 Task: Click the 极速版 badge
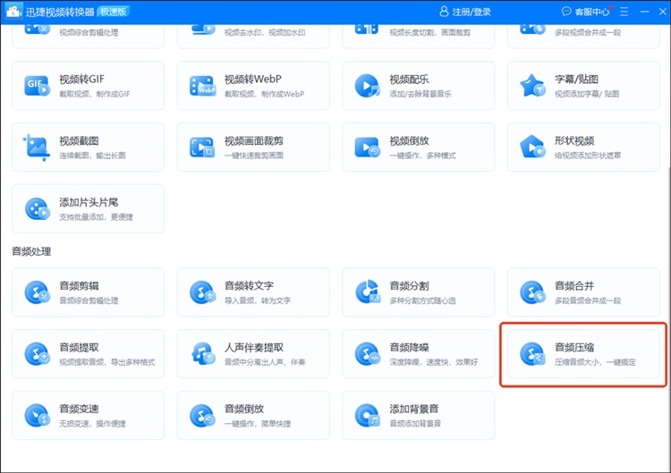point(114,12)
